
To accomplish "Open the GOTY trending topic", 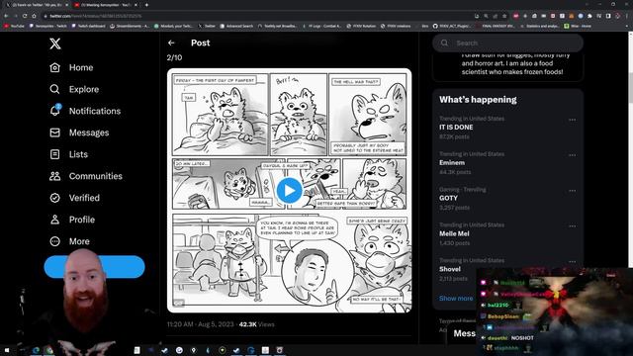I will tap(448, 198).
